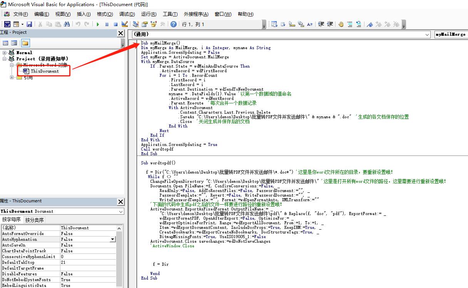This screenshot has width=468, height=288.
Task: Expand the 引用 folder node
Action: 12,78
